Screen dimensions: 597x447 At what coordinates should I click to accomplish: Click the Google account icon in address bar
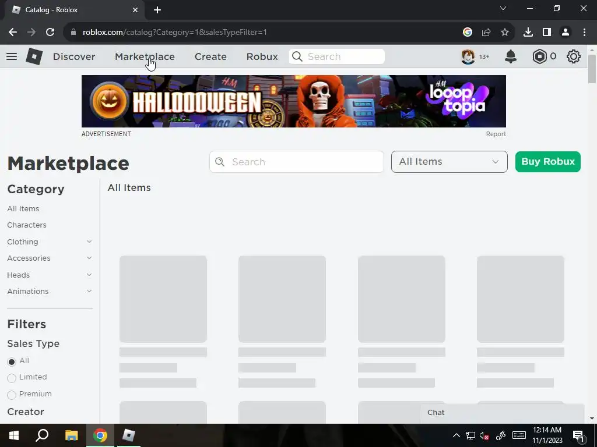(468, 33)
